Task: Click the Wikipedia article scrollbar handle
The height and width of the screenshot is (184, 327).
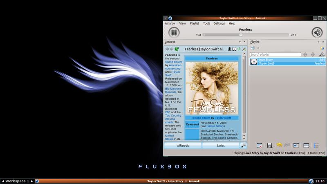Action: tap(244, 58)
